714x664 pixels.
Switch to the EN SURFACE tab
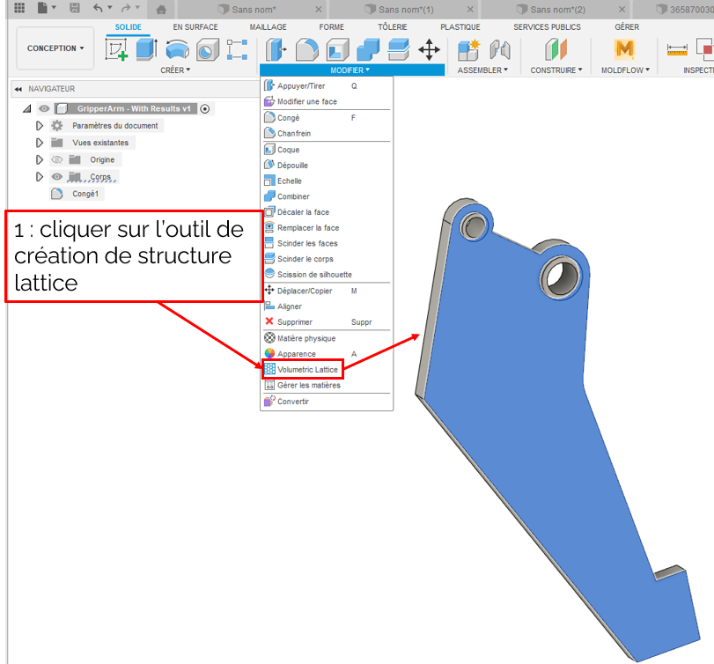point(195,27)
